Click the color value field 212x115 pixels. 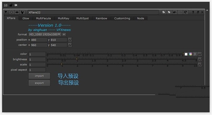click(37, 54)
